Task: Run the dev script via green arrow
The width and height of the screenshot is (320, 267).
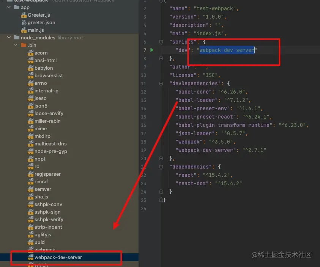Action: pyautogui.click(x=152, y=50)
